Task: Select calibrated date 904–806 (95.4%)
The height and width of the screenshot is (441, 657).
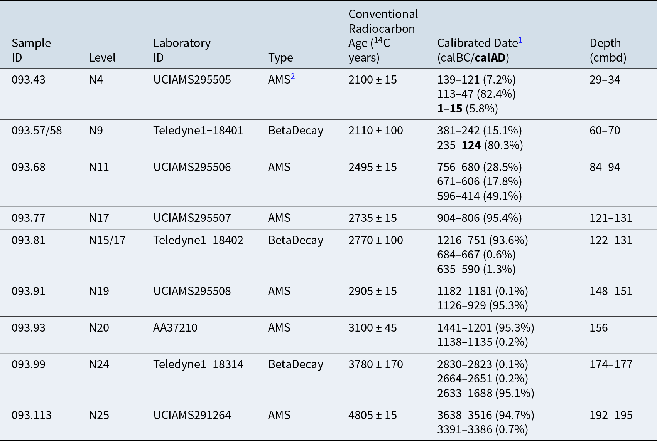Action: [479, 218]
